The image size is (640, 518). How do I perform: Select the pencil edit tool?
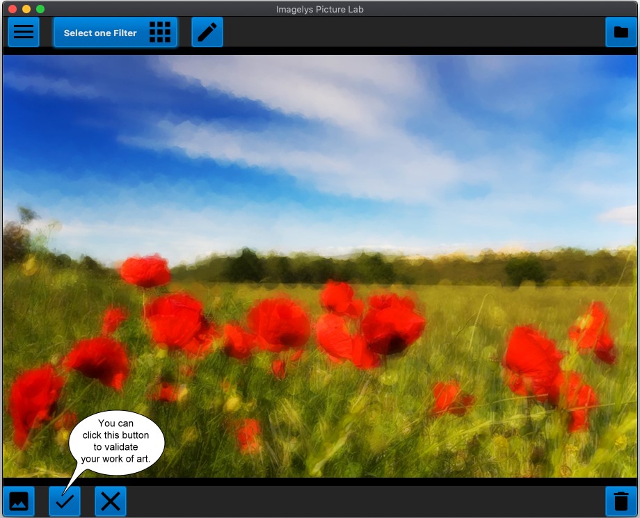point(207,32)
